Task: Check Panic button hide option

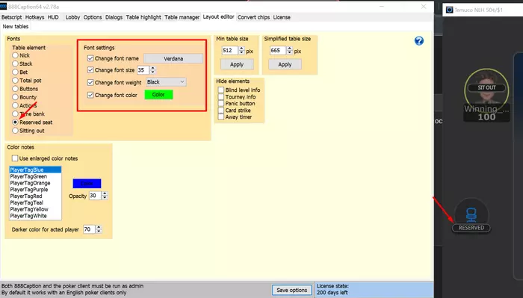Action: click(x=221, y=103)
